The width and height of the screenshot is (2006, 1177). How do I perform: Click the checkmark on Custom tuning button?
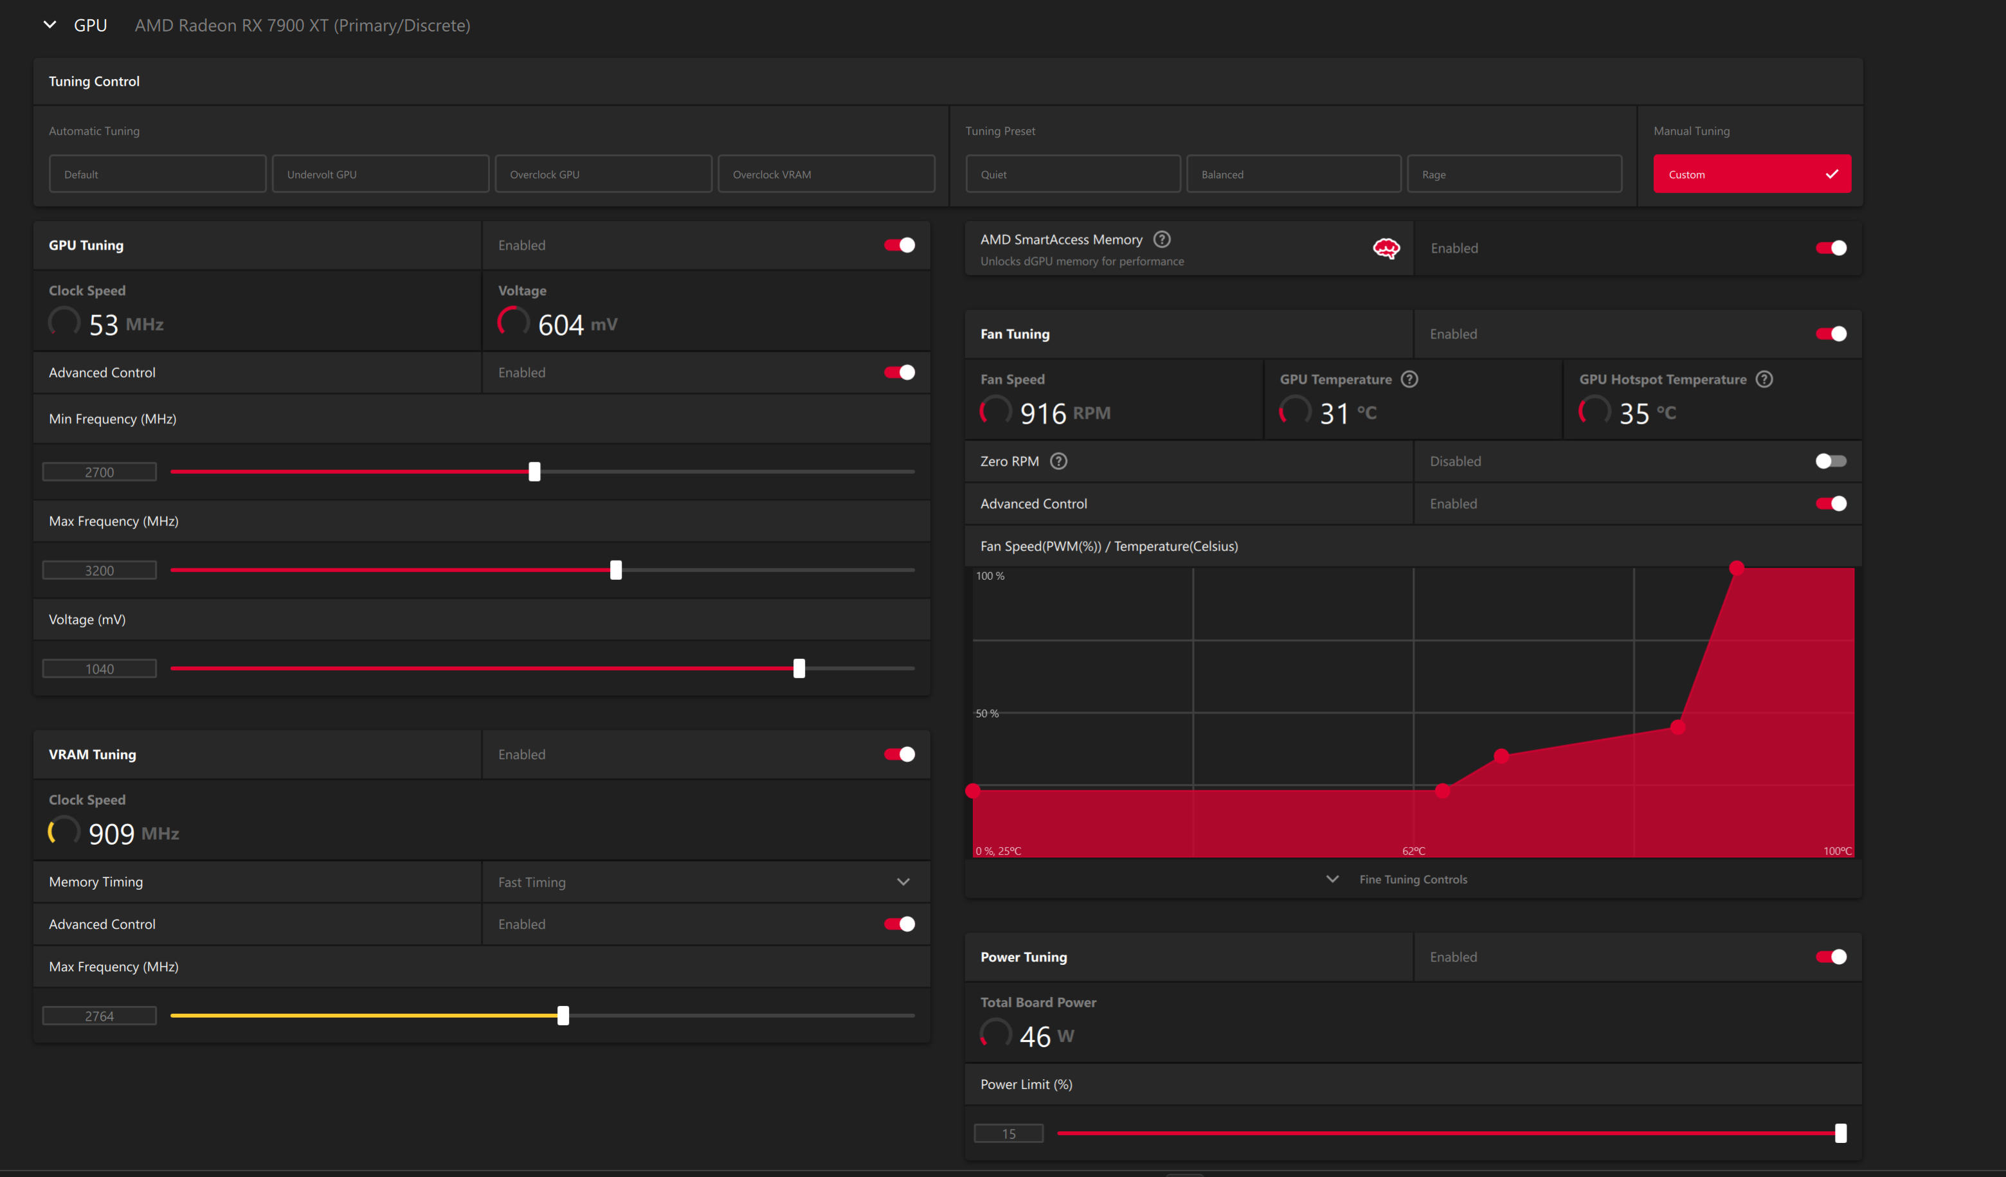(x=1832, y=174)
